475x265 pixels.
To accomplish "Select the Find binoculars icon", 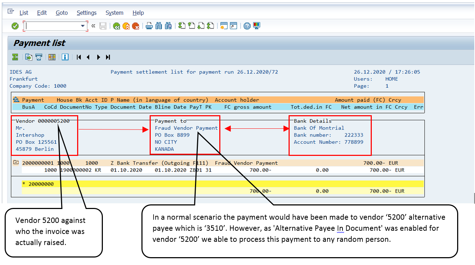I will click(158, 26).
